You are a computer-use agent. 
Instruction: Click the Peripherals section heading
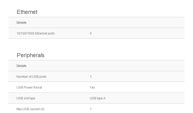coord(31,55)
